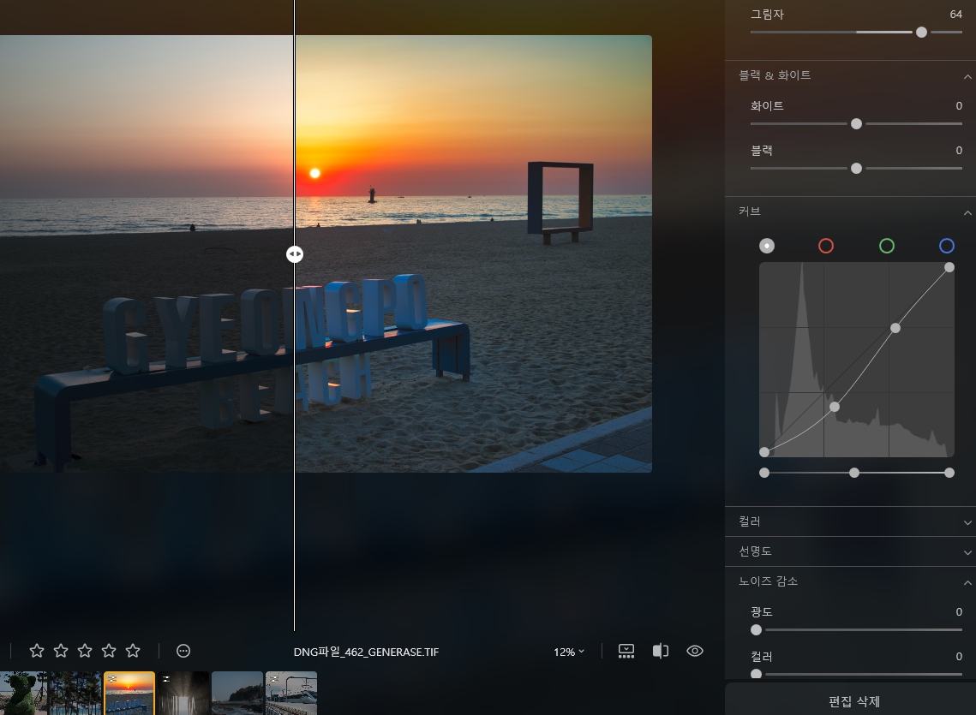Click the curve's upper-middle control point
Viewport: 976px width, 715px height.
pyautogui.click(x=895, y=328)
